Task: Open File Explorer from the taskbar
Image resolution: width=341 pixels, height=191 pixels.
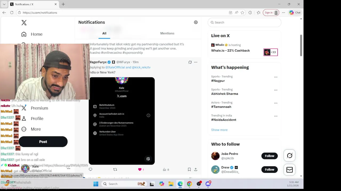Action: click(x=171, y=184)
